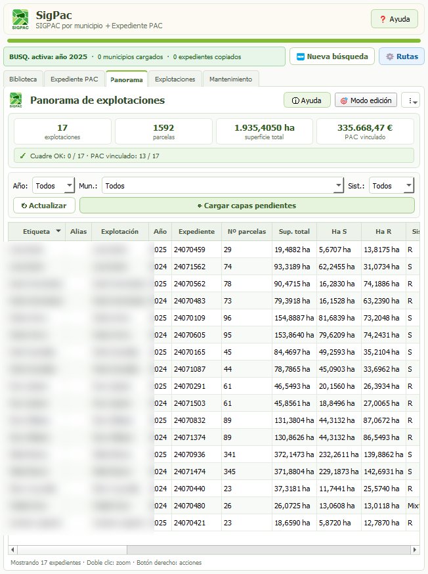The height and width of the screenshot is (574, 428).
Task: Click the Cuadre OK status line
Action: point(214,156)
